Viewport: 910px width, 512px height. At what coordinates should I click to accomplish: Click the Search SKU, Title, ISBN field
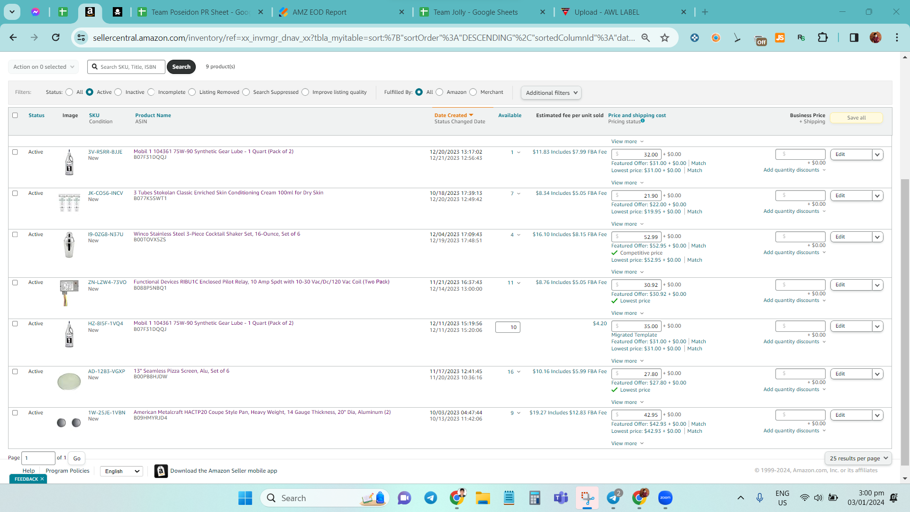(x=126, y=67)
